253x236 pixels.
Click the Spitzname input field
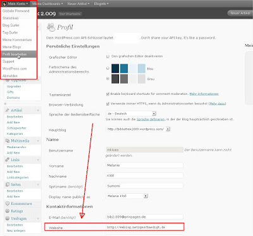pos(144,186)
